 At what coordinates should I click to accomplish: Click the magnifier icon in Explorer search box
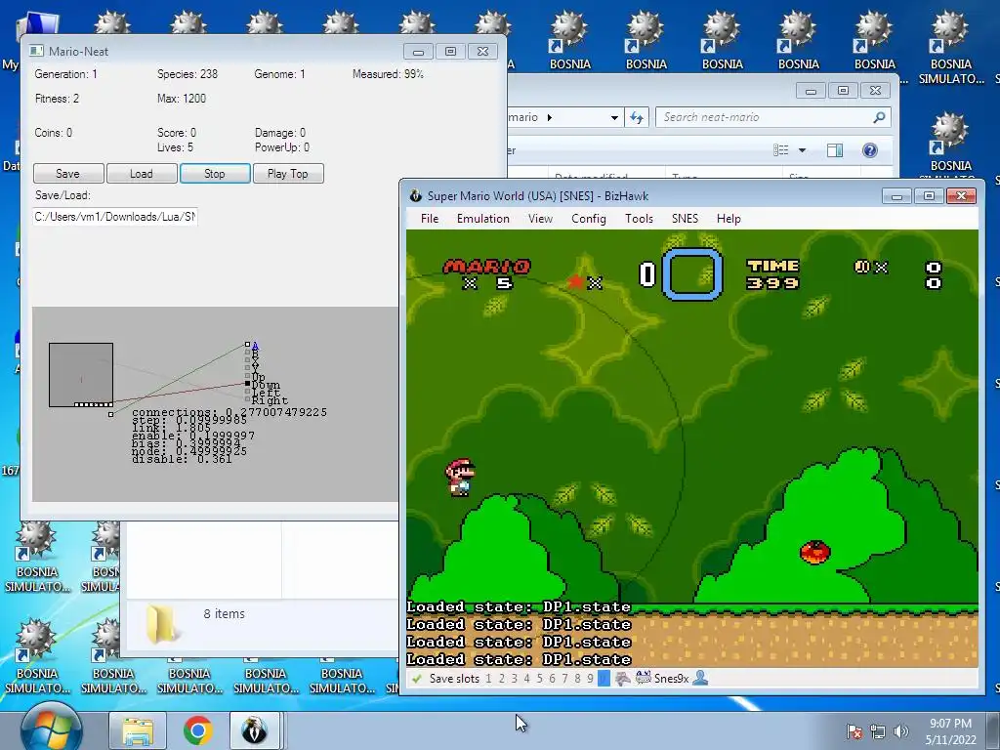[879, 117]
